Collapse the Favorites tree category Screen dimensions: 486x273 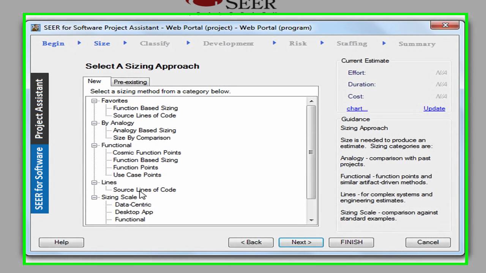pyautogui.click(x=94, y=101)
